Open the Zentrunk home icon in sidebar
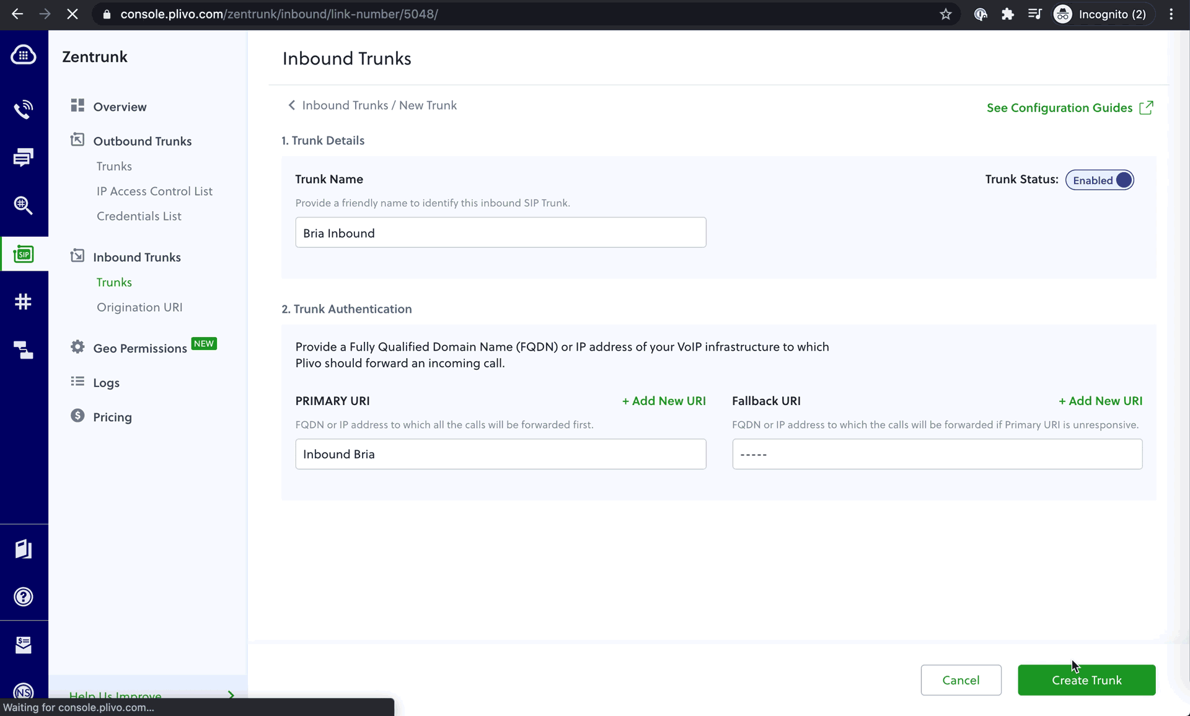This screenshot has height=716, width=1190. coord(23,55)
